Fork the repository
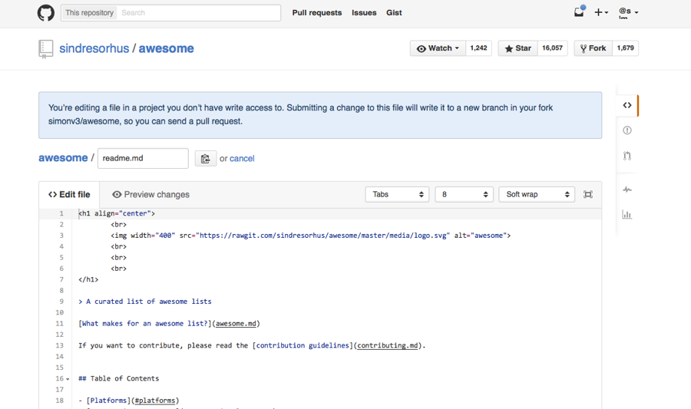The width and height of the screenshot is (691, 409). coord(593,48)
